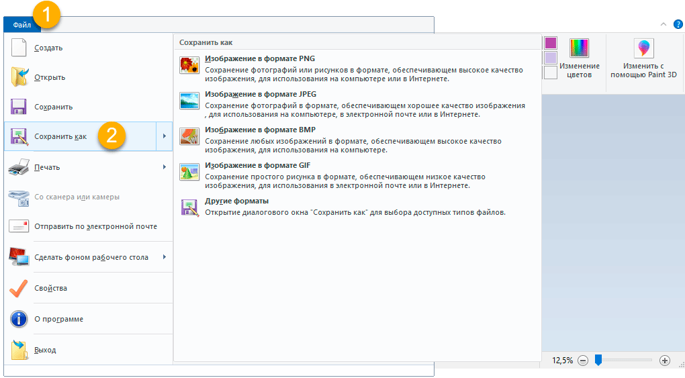Pick the empty white color swatch
This screenshot has height=378, width=685.
551,73
